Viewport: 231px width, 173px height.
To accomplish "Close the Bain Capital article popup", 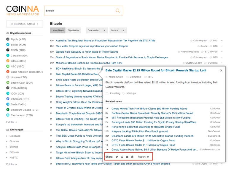I will 221,70.
